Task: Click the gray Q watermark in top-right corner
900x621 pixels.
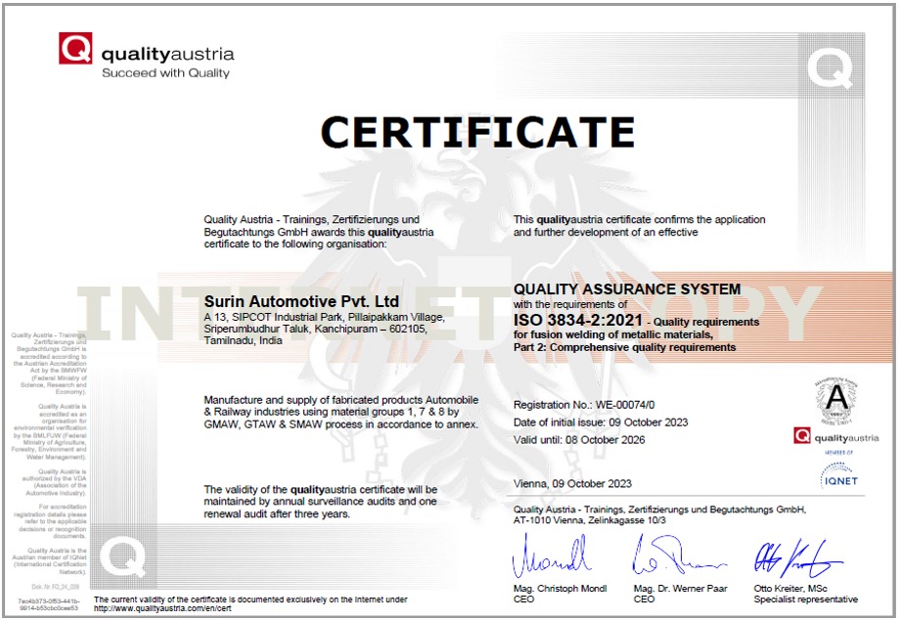Action: click(x=829, y=67)
